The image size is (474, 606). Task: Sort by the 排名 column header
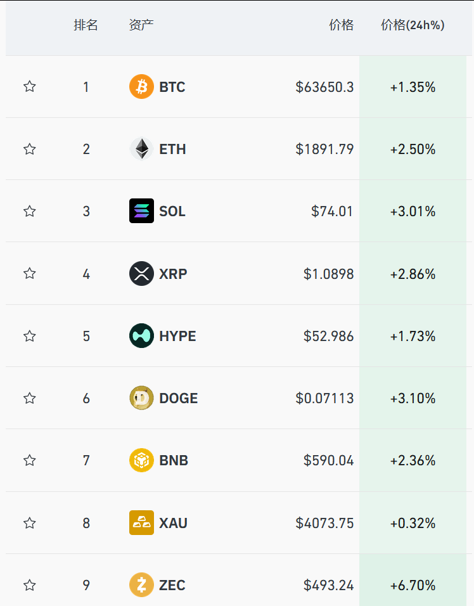coord(86,25)
